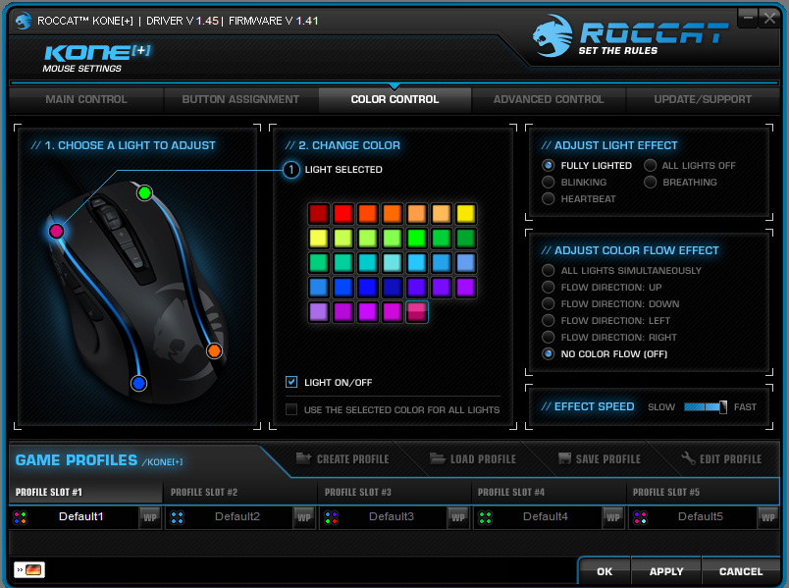Pick the dark green swatch in second row
The height and width of the screenshot is (588, 789).
[466, 239]
